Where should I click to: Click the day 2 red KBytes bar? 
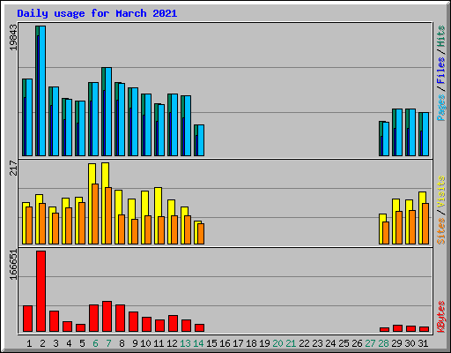pos(41,291)
